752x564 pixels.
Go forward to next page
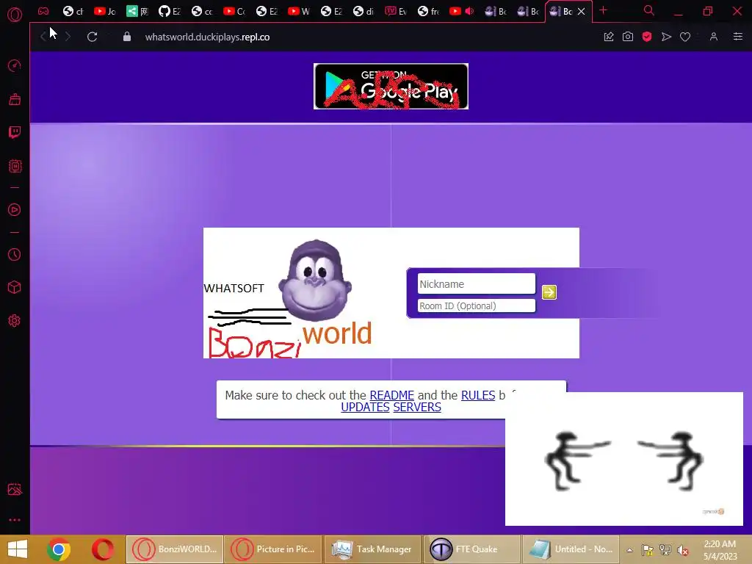point(68,37)
